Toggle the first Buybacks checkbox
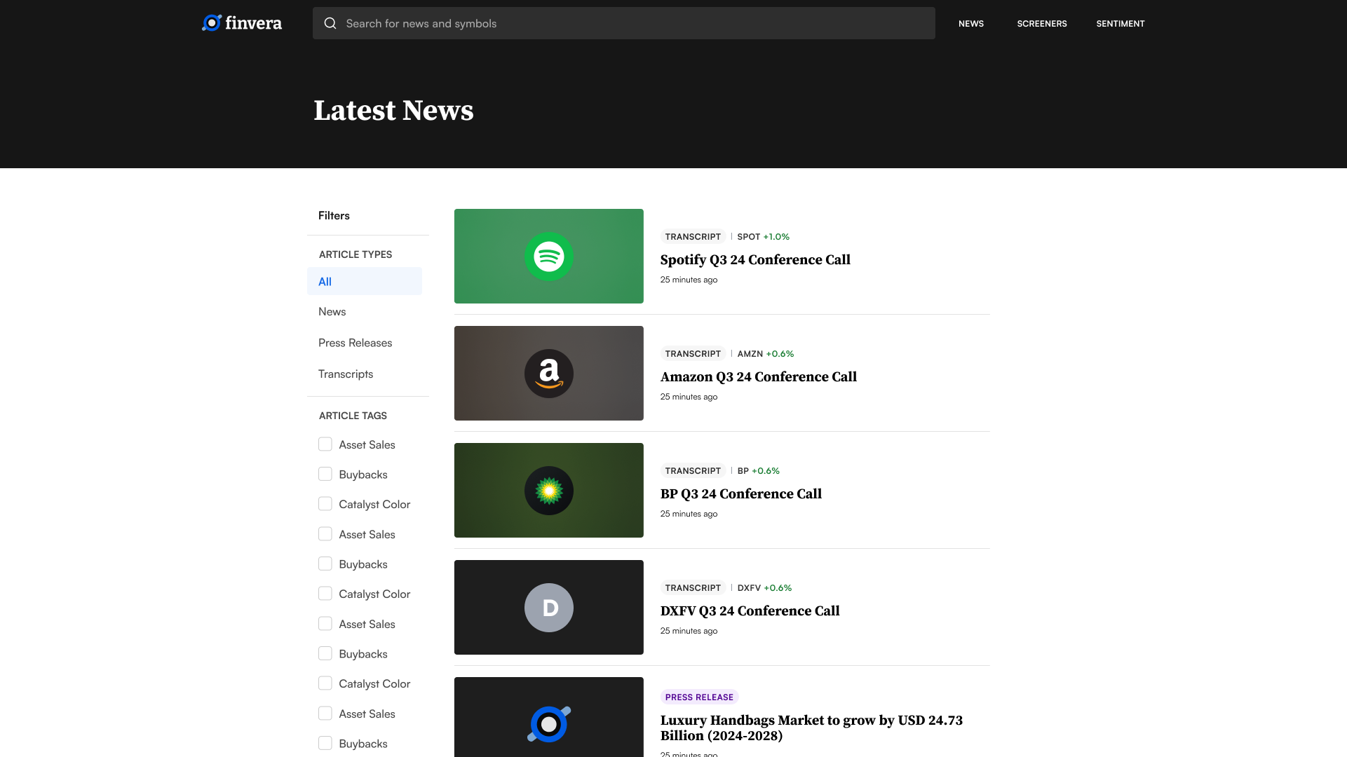1347x757 pixels. (x=325, y=475)
